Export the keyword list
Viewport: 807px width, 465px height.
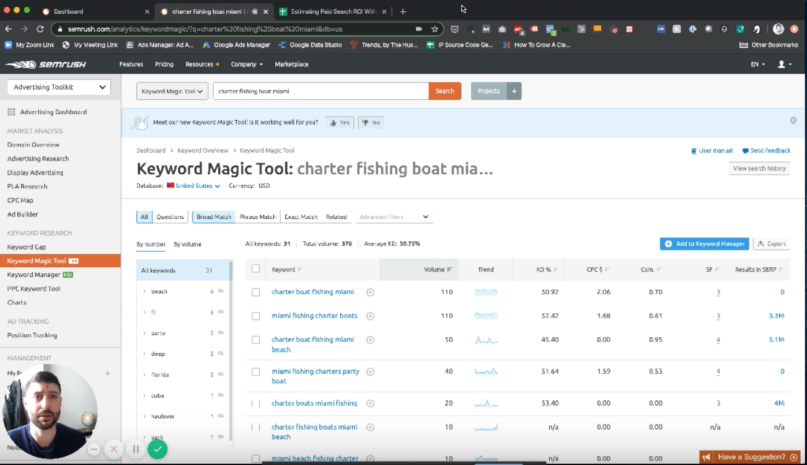click(x=772, y=244)
